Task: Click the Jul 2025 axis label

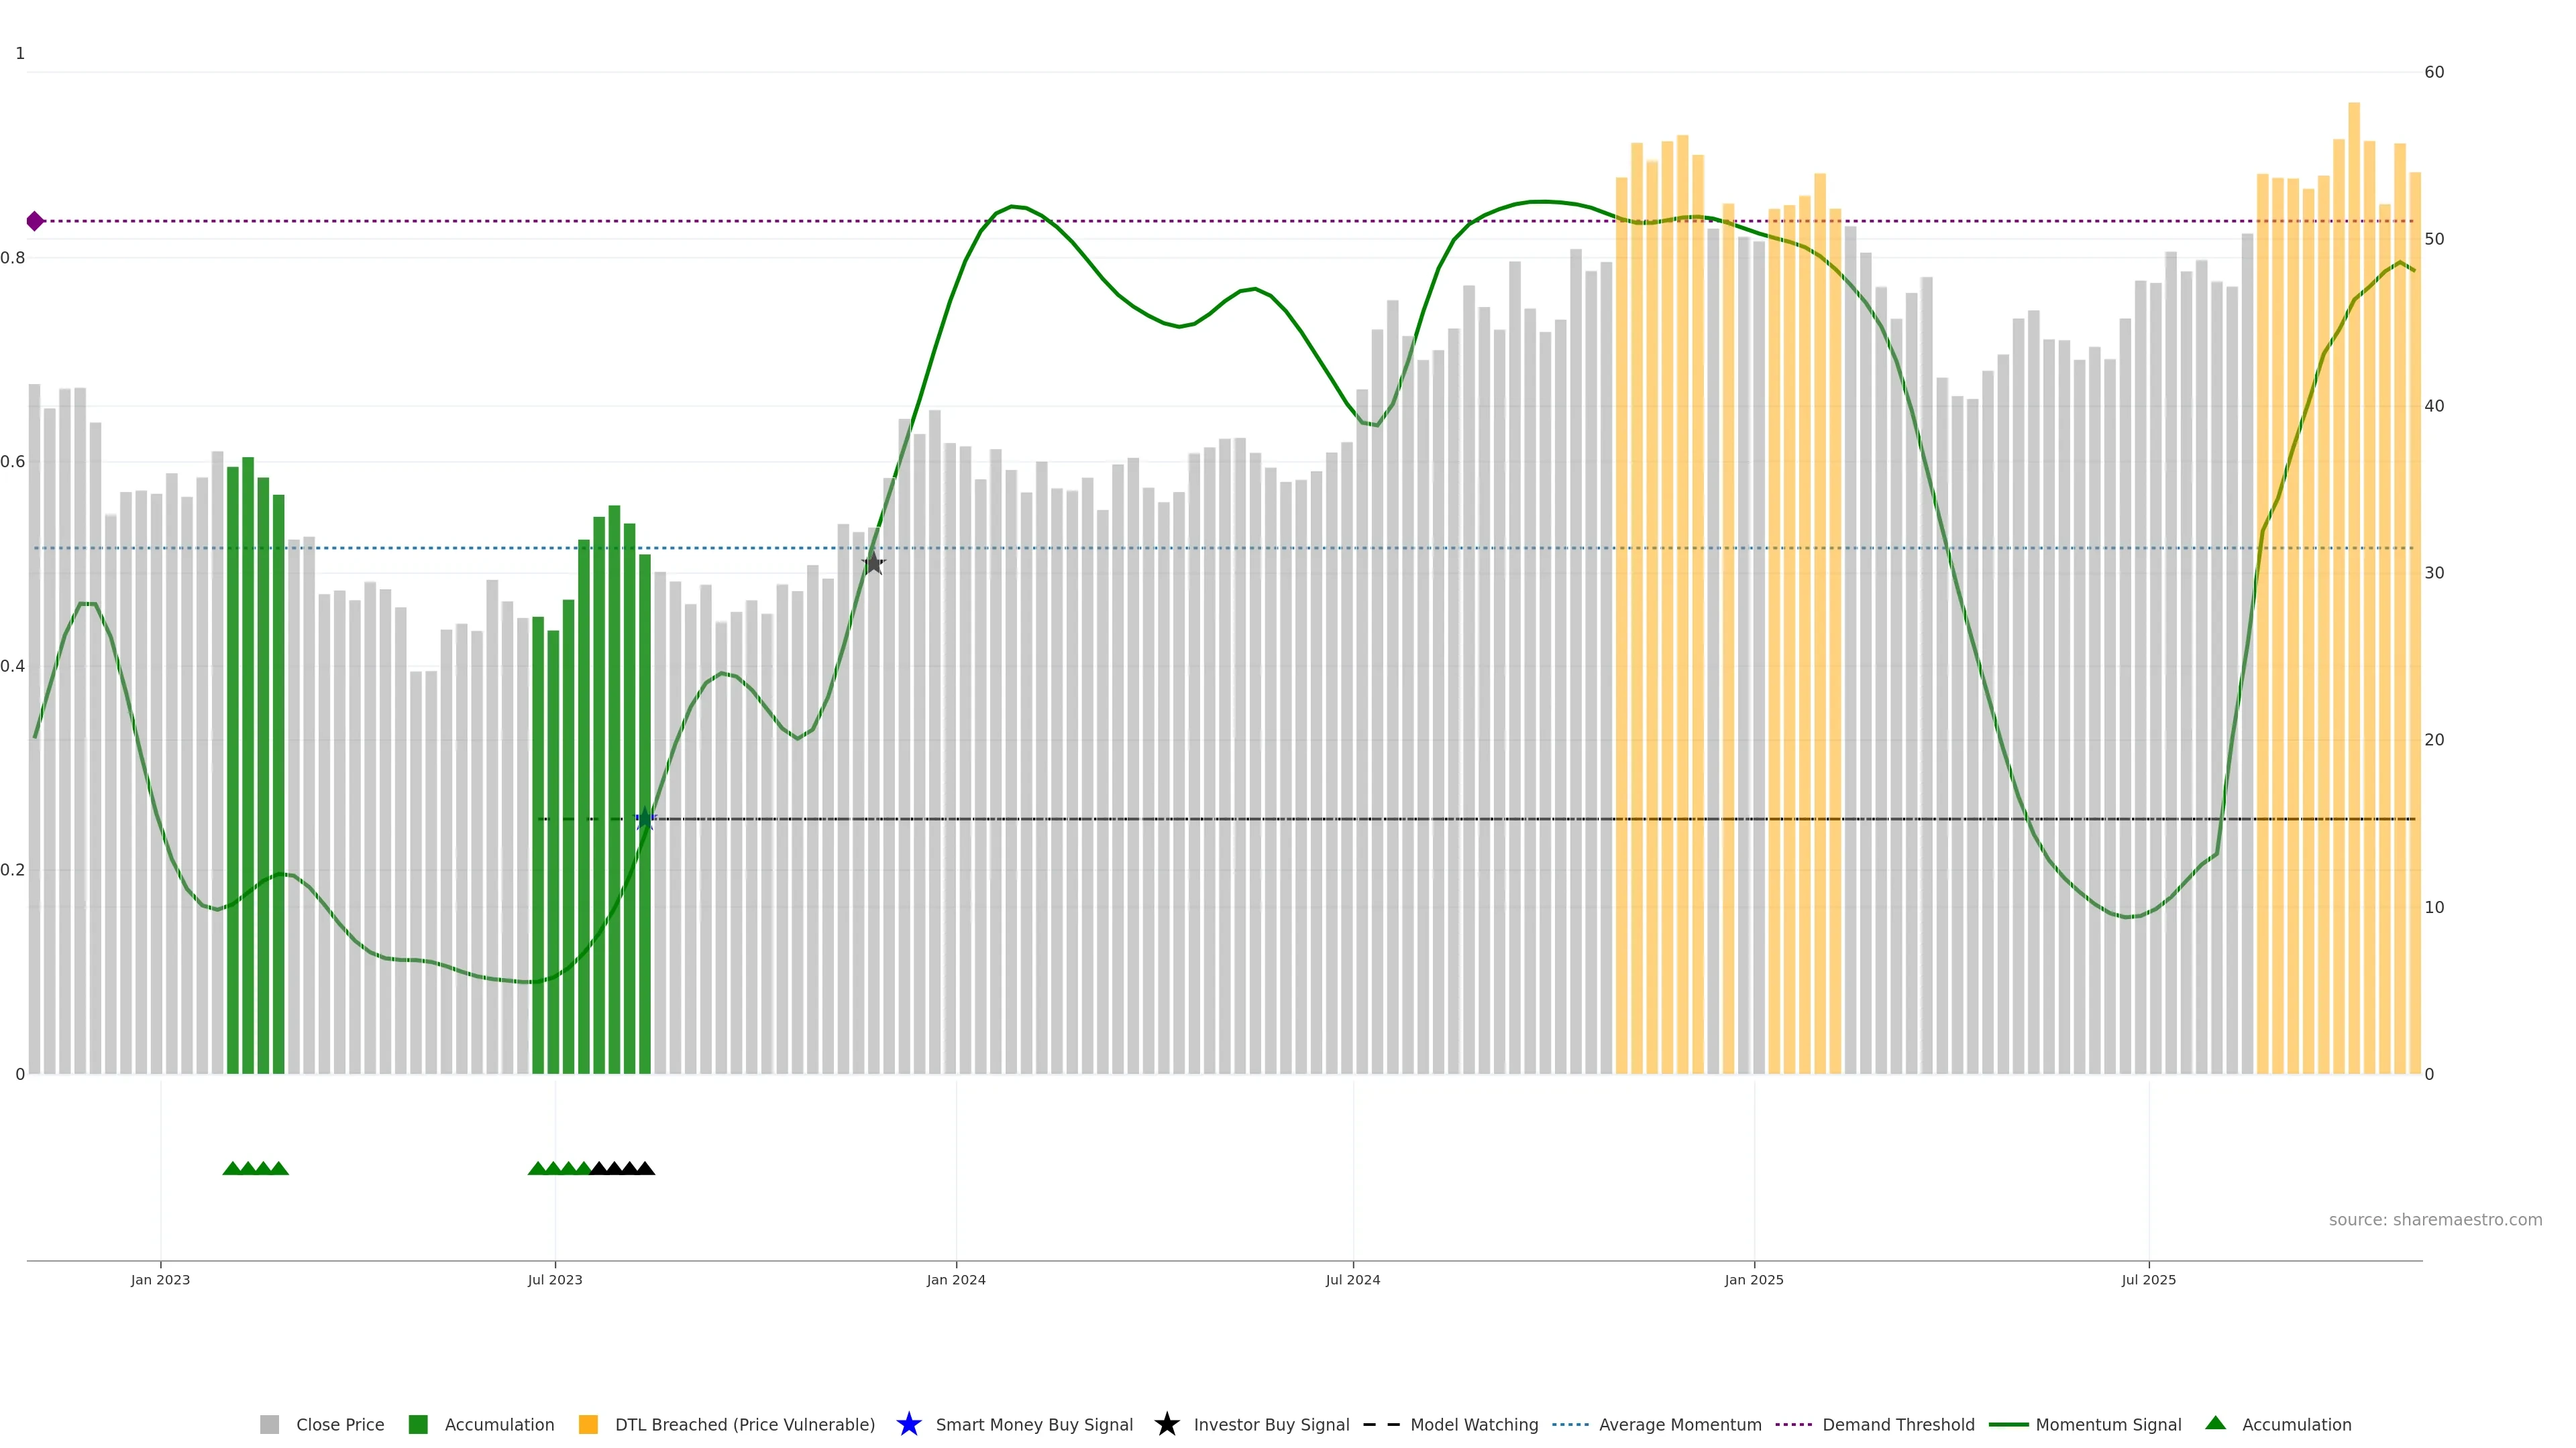Action: [x=2148, y=1279]
